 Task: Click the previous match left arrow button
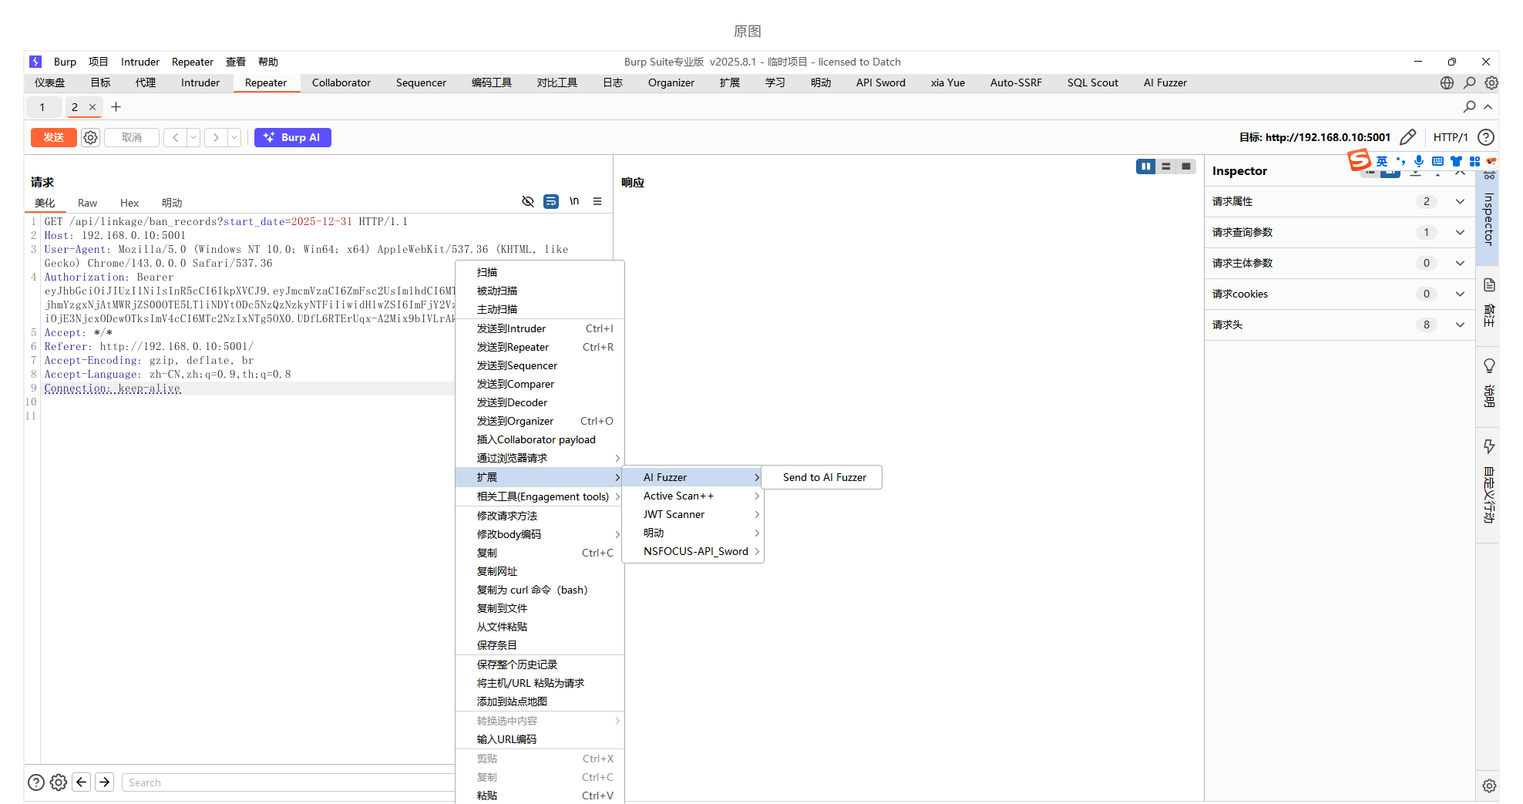pyautogui.click(x=82, y=782)
